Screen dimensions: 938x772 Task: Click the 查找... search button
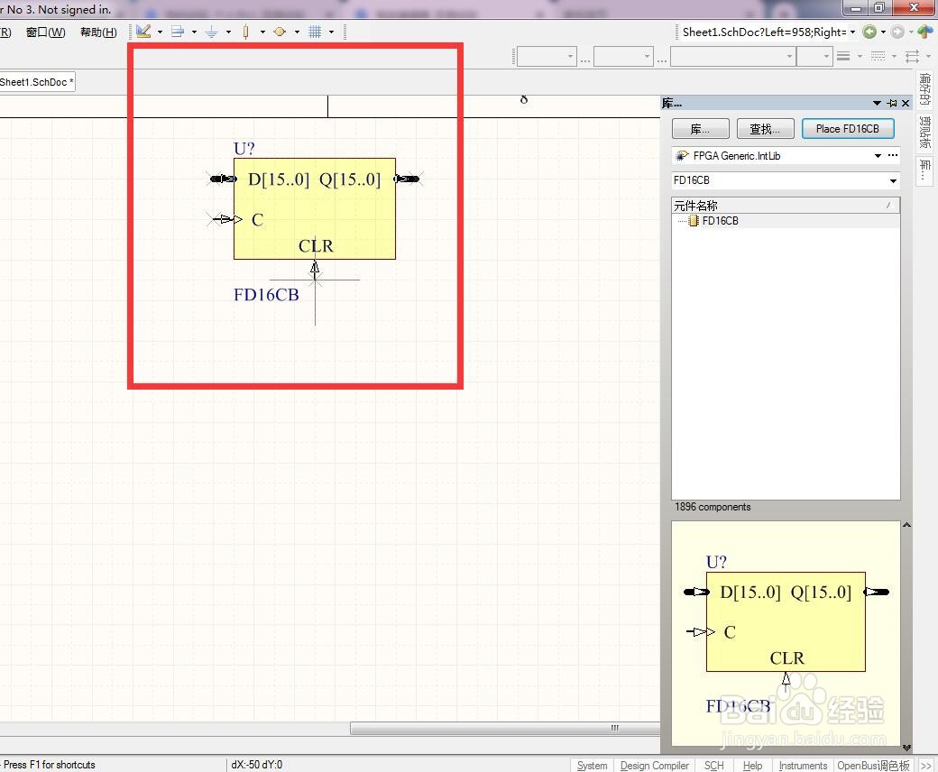(765, 129)
